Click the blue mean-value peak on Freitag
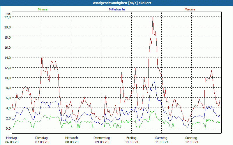 [x=154, y=81]
